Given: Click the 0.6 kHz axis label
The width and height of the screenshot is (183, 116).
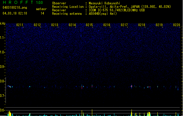Looking at the screenshot, I should [2, 110].
